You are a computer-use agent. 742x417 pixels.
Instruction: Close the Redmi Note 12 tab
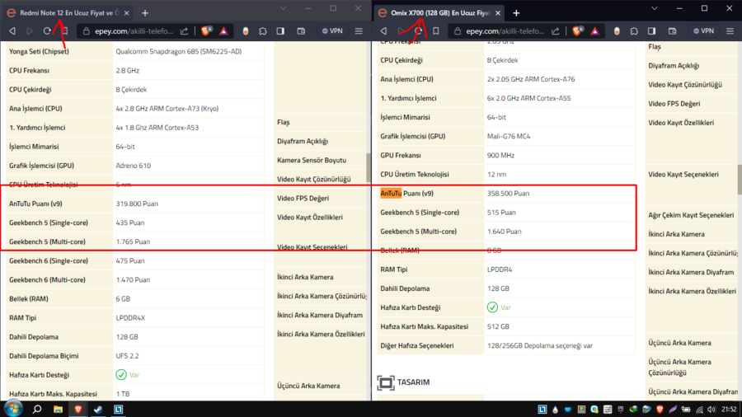pyautogui.click(x=126, y=13)
